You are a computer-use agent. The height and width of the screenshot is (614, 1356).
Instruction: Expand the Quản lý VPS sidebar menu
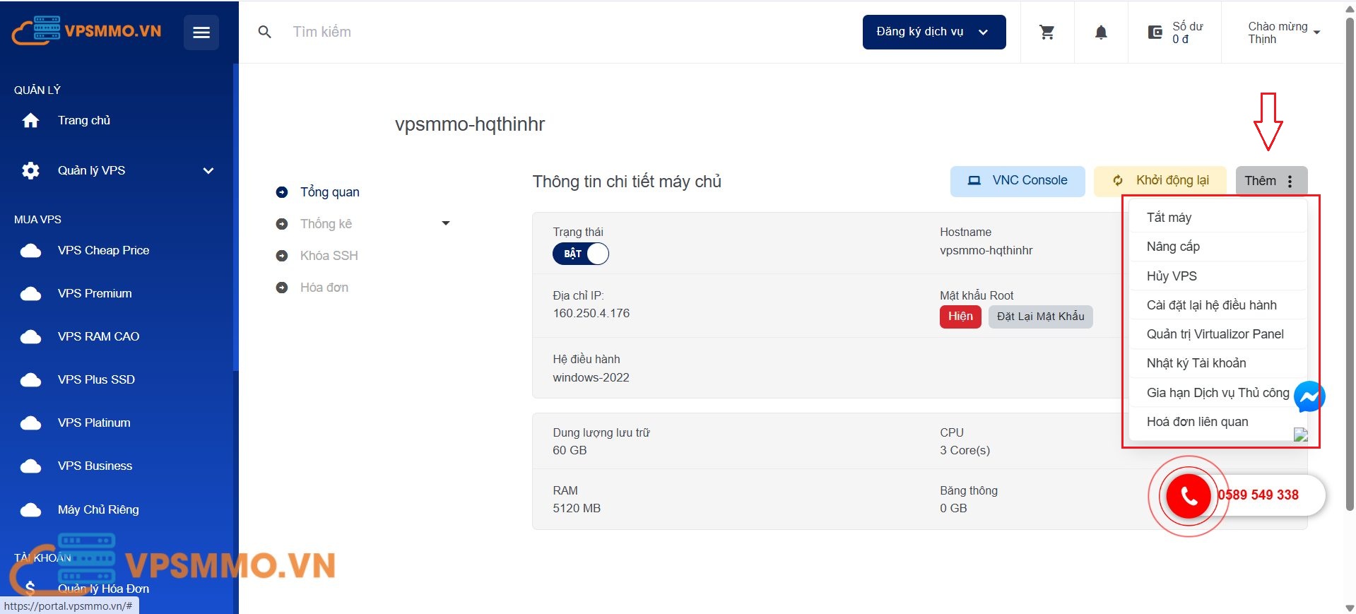click(x=208, y=171)
